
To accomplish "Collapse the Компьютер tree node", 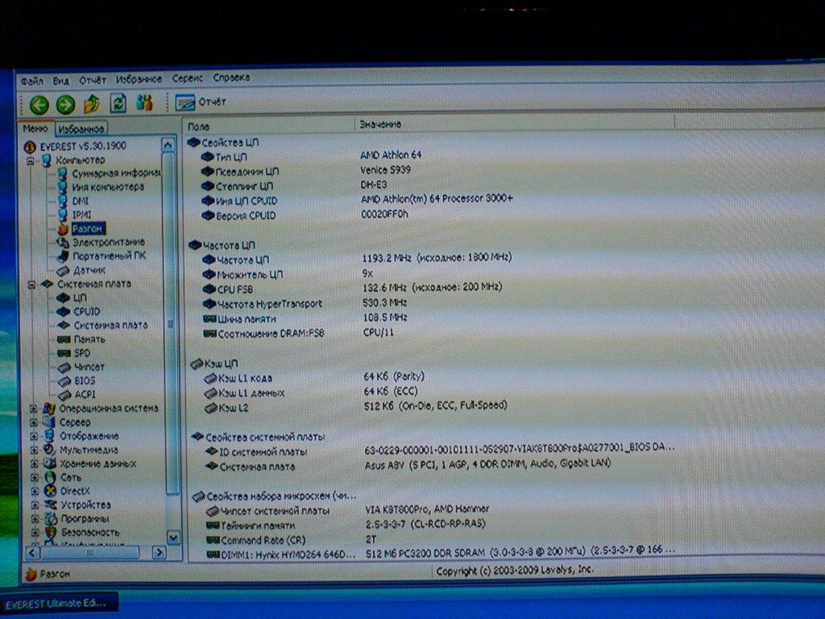I will (x=31, y=161).
